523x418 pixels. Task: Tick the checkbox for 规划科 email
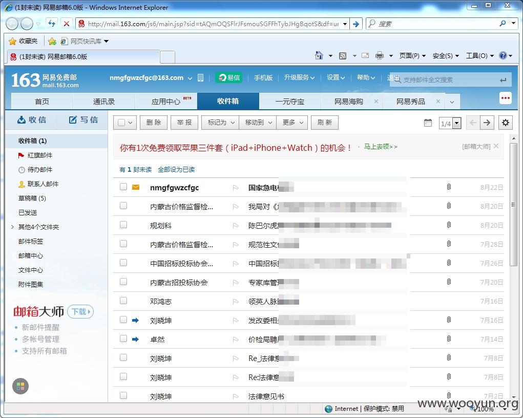(123, 225)
